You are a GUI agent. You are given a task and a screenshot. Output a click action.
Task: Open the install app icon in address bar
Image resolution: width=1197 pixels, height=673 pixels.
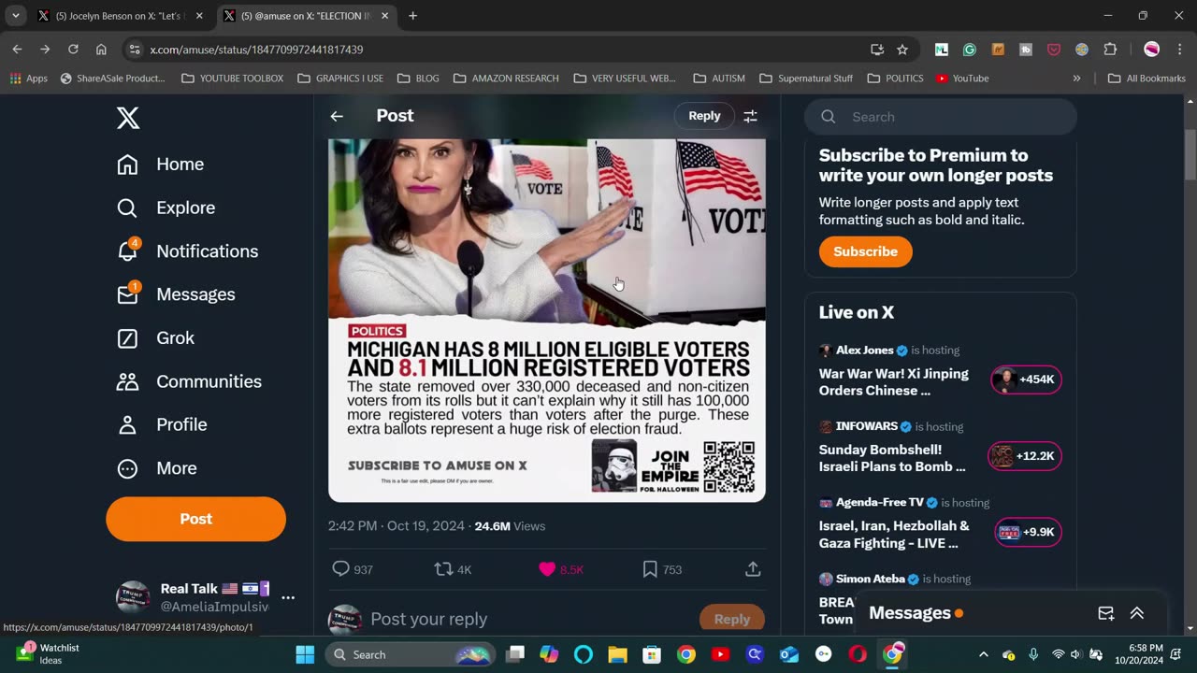pyautogui.click(x=877, y=50)
